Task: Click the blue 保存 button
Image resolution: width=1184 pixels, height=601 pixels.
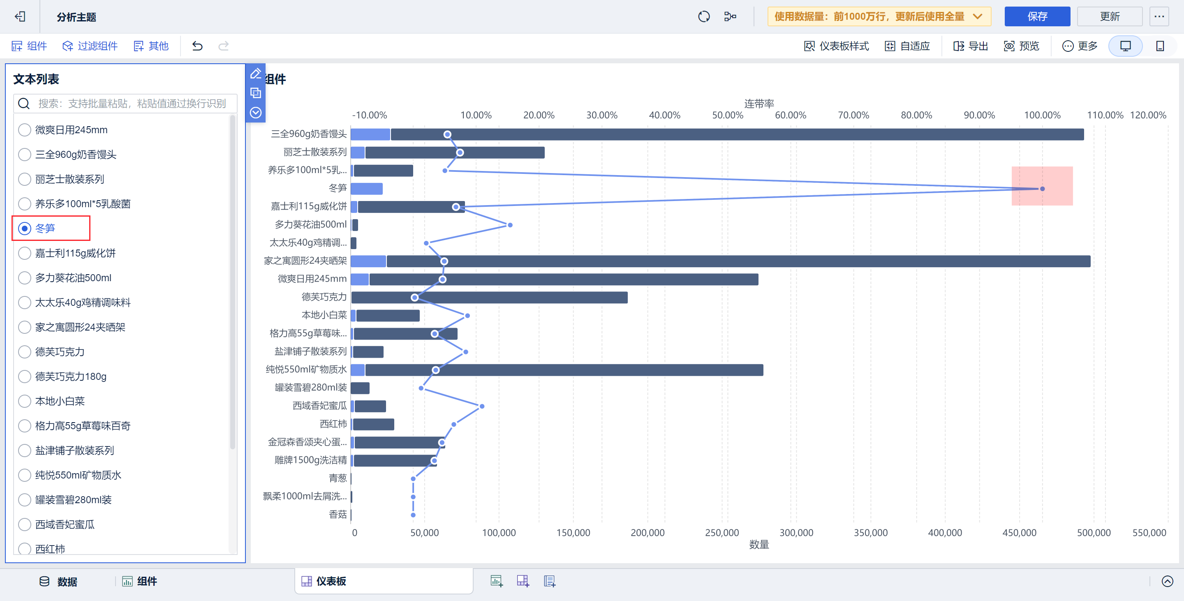Action: tap(1036, 16)
